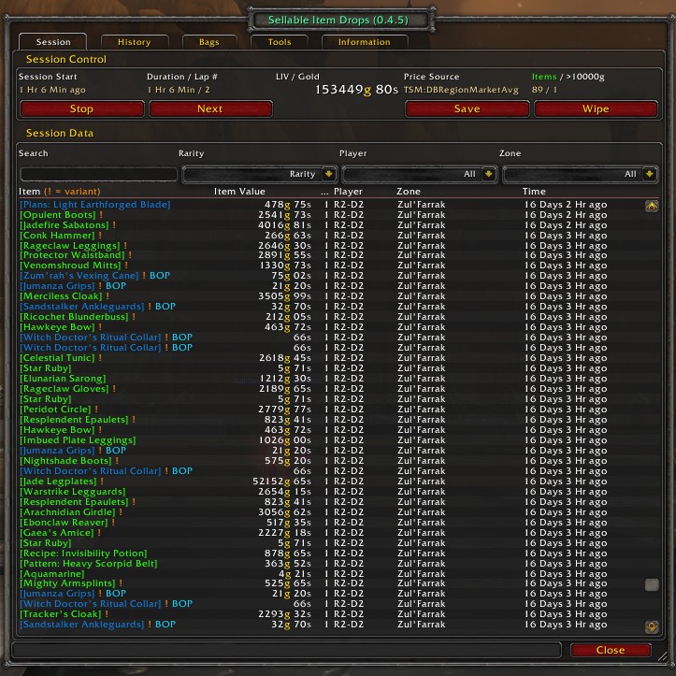Click the 153449g 80s gold total
This screenshot has height=676, width=676.
pyautogui.click(x=356, y=90)
